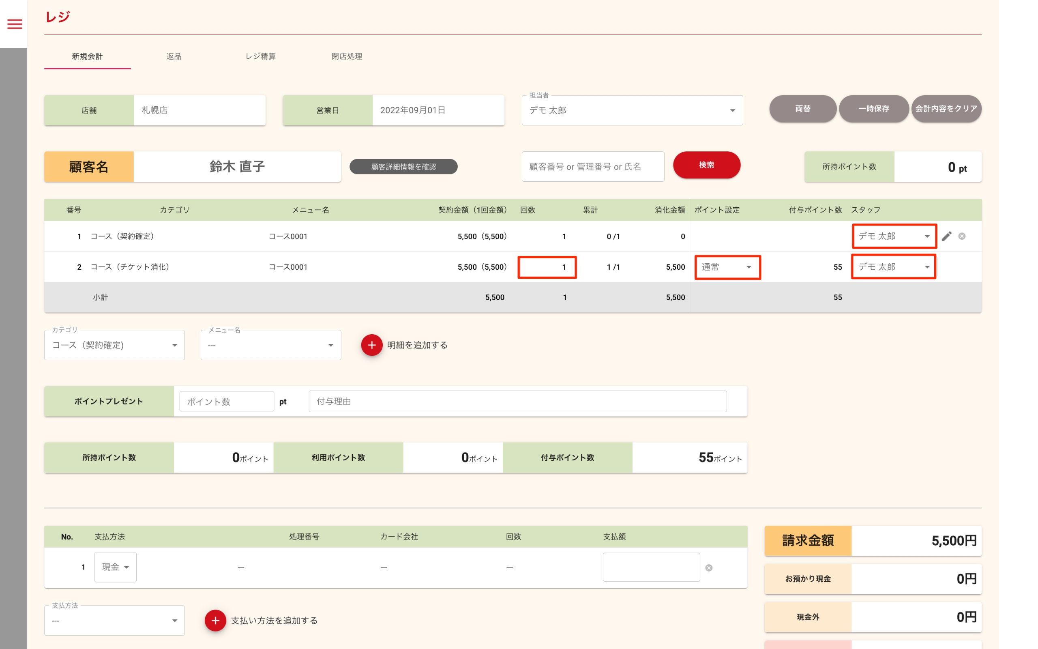
Task: Open the 担当者 (staff in charge) dropdown arrow
Action: (733, 111)
